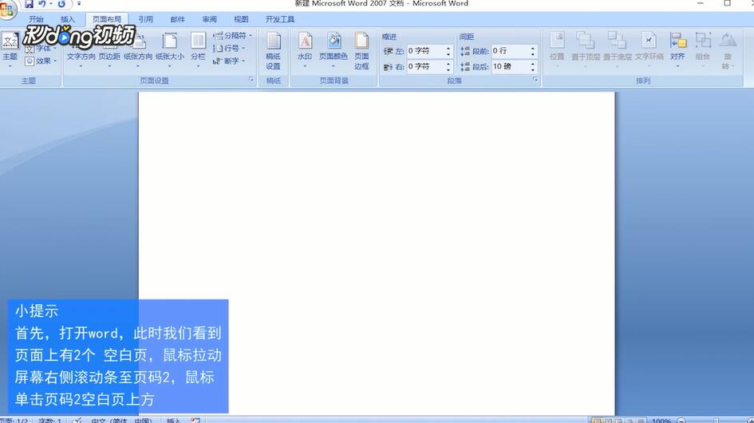This screenshot has height=423, width=754.
Task: Open 文字环绕 text wrapping options
Action: point(649,50)
